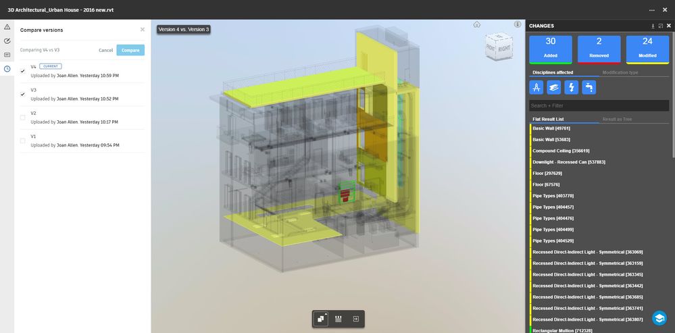
Task: Open the learning help graduation cap button
Action: click(x=659, y=318)
